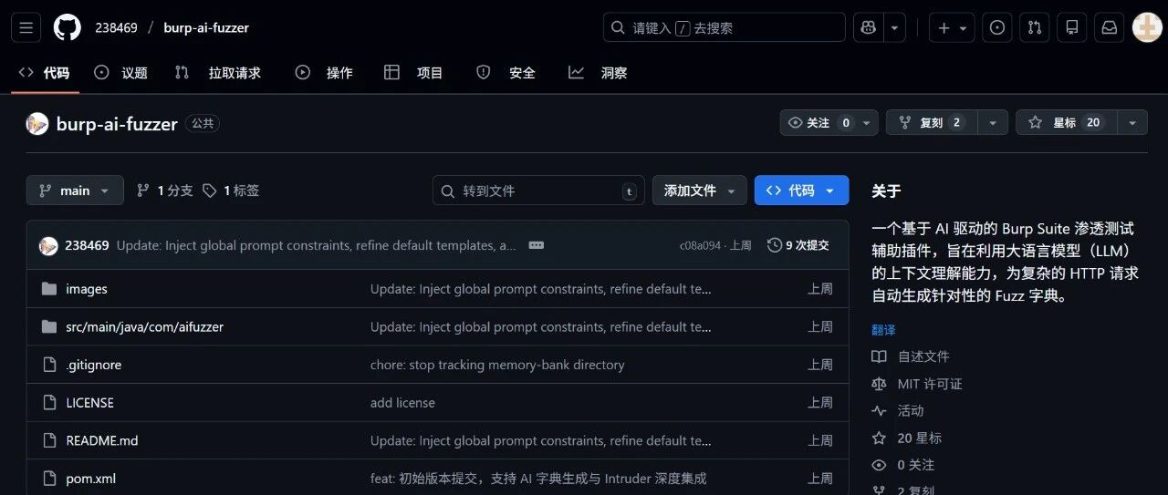
Task: Click the burp-ai-fuzzer repository title
Action: [x=117, y=124]
